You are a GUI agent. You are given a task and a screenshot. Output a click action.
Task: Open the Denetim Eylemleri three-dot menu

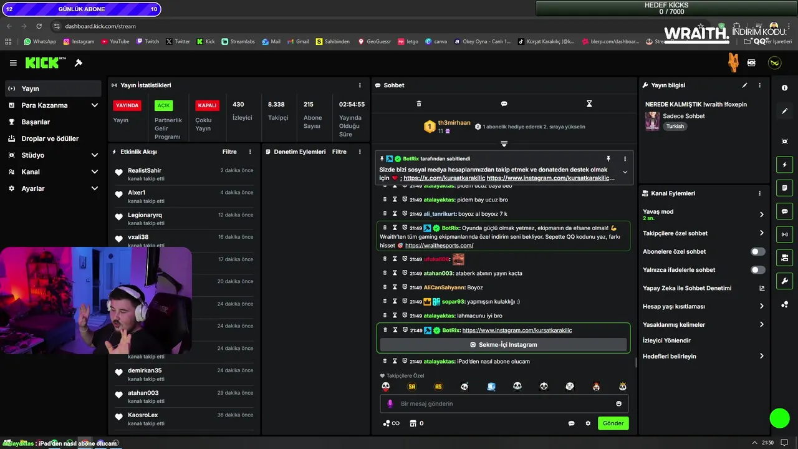tap(360, 152)
